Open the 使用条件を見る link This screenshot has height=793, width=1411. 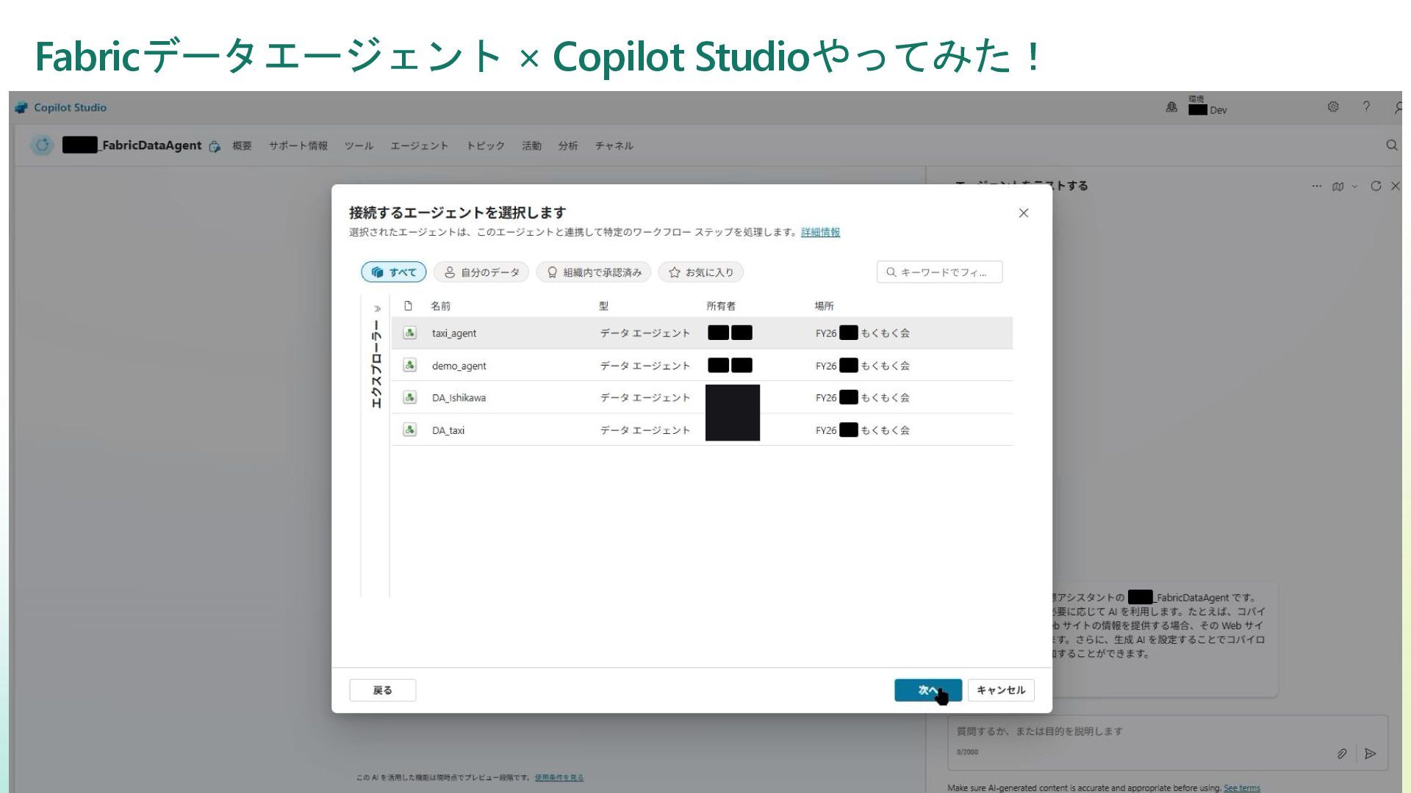pos(559,778)
